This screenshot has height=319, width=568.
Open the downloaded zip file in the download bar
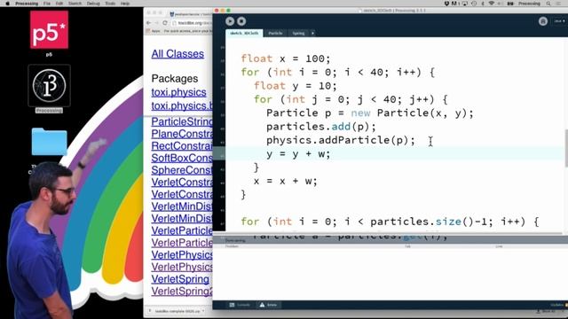coord(175,311)
